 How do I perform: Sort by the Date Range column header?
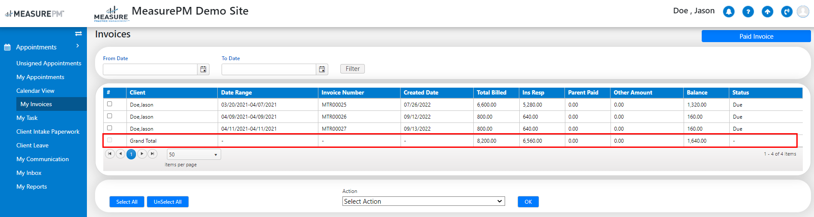click(x=268, y=92)
